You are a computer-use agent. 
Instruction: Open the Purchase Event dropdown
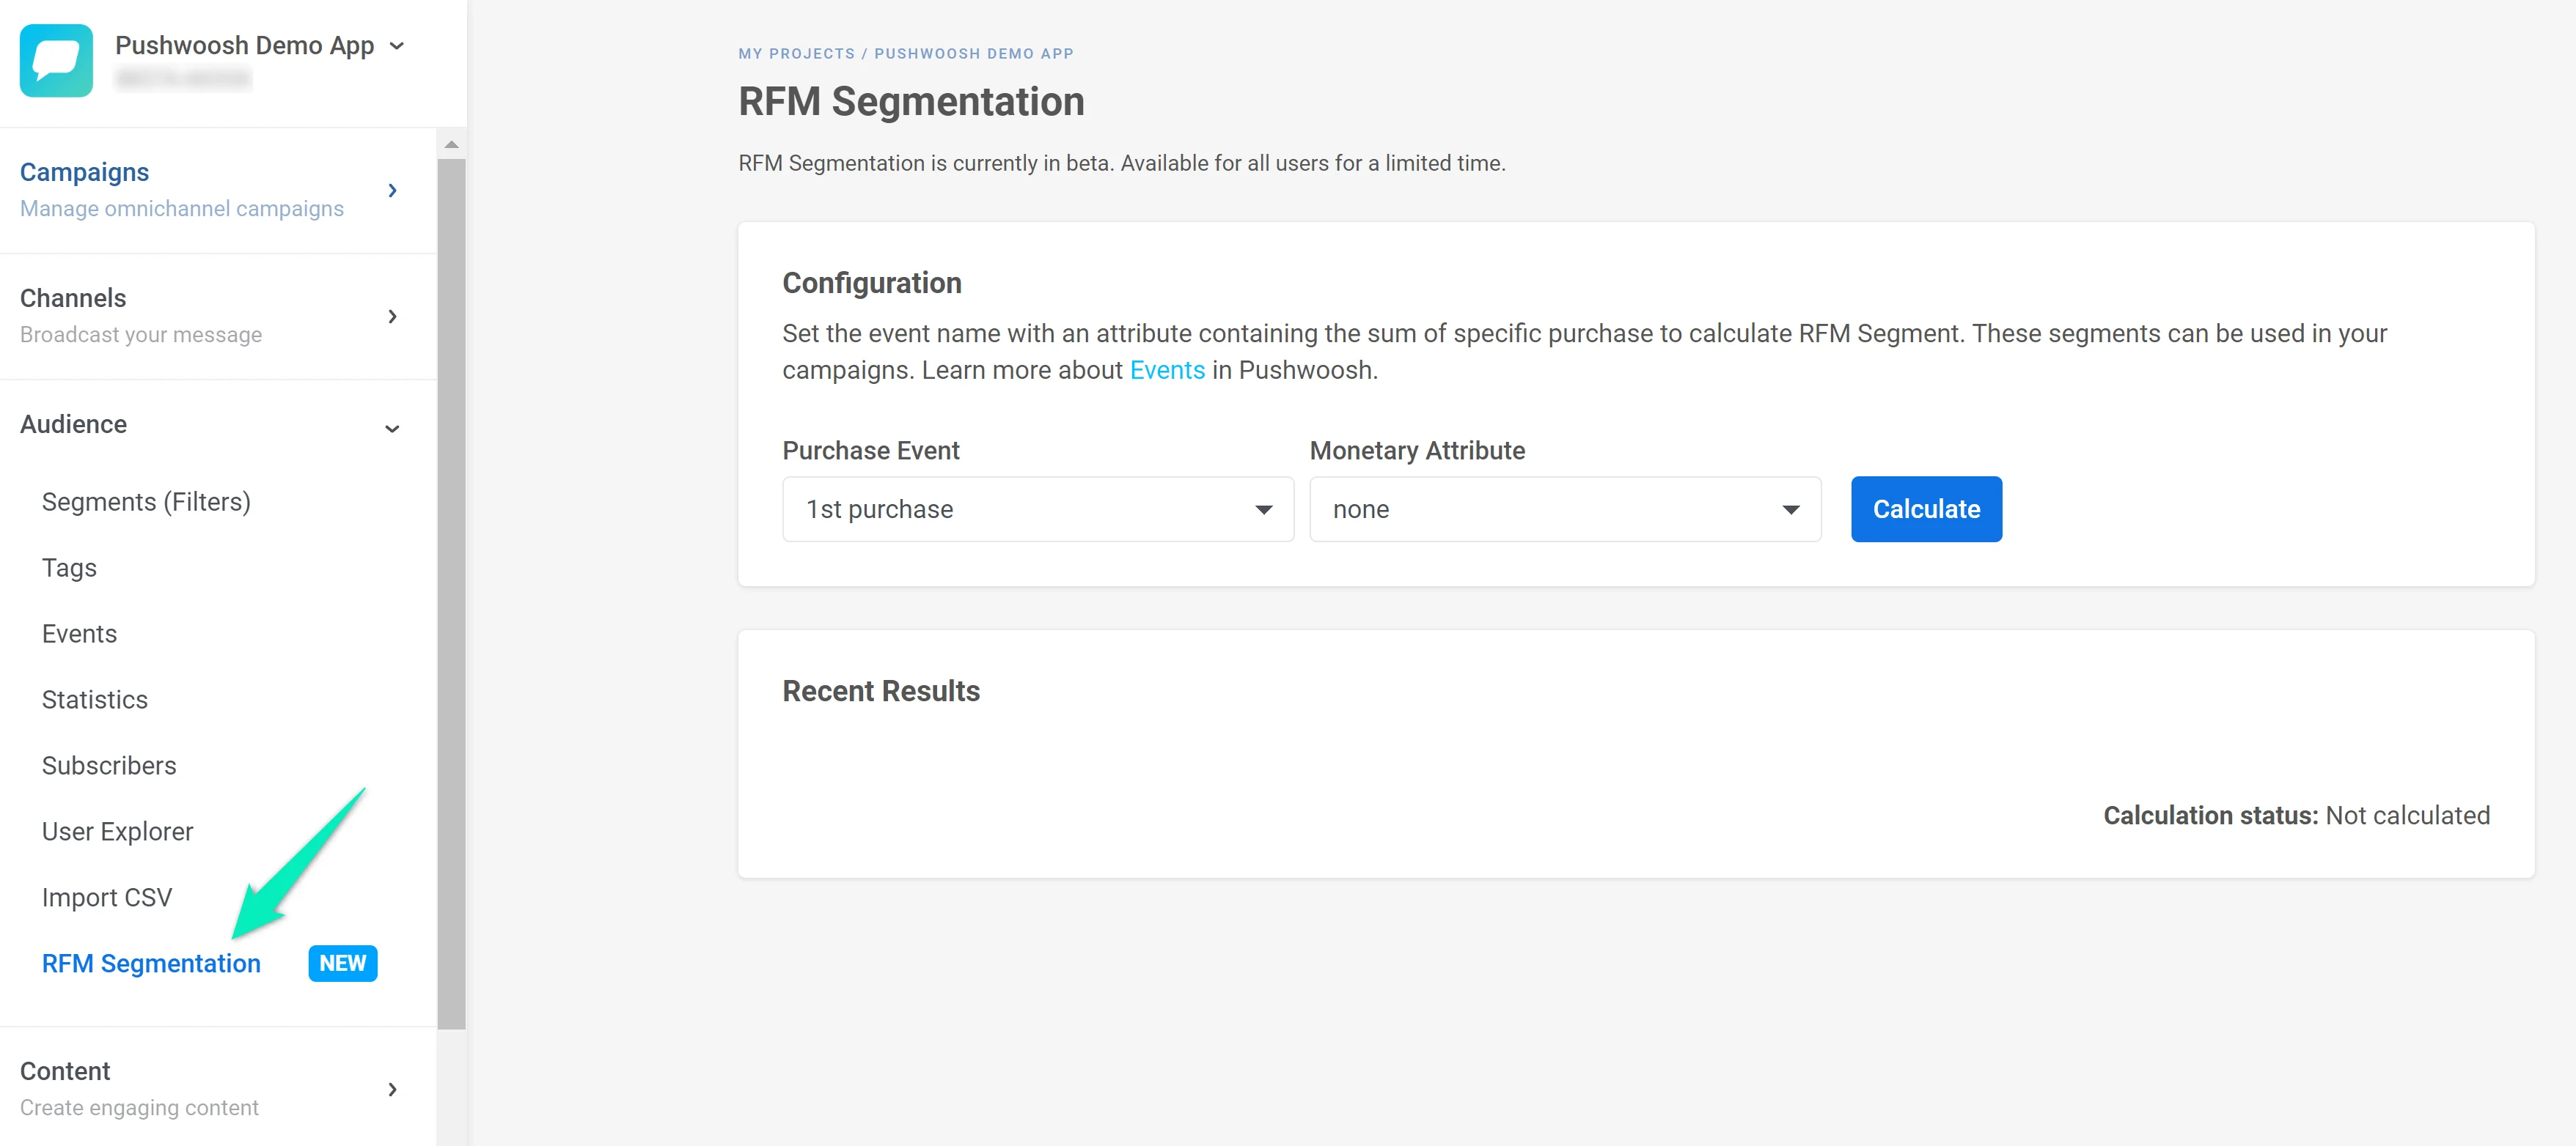(1038, 509)
